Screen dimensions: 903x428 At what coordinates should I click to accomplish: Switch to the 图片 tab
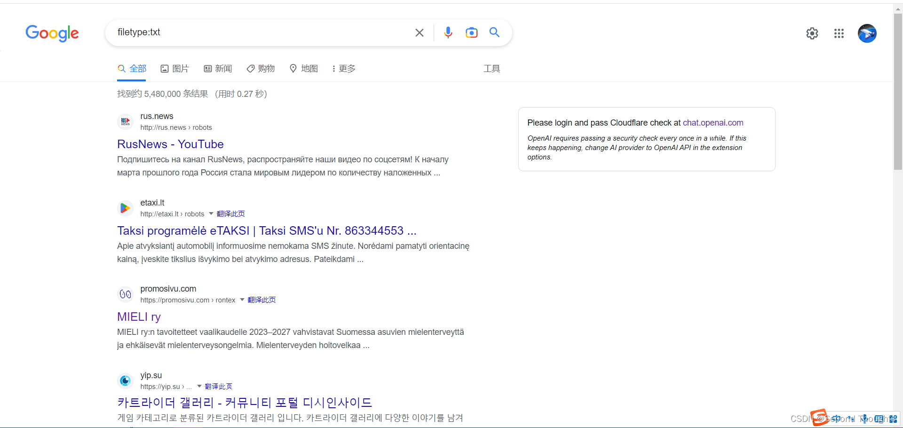tap(174, 69)
